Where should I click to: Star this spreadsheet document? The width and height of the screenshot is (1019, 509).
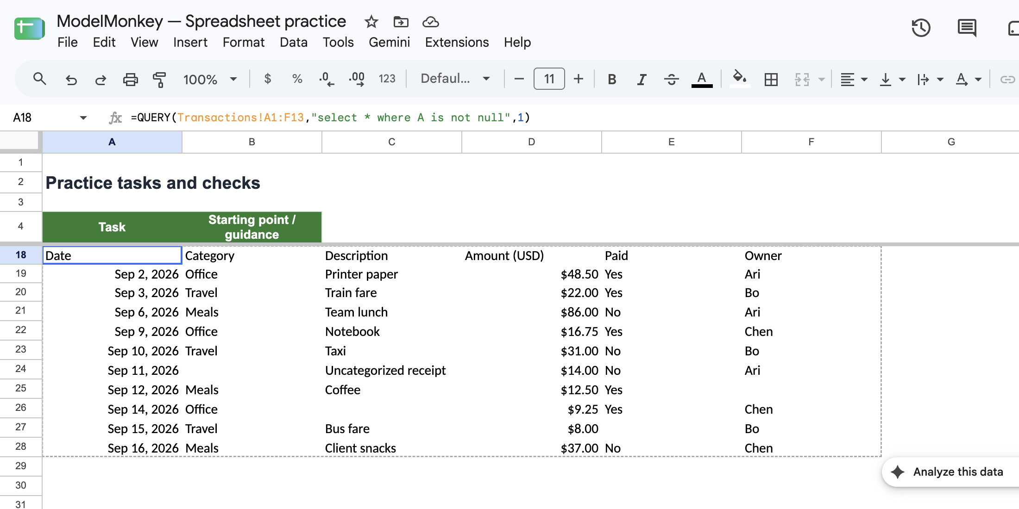pos(371,22)
